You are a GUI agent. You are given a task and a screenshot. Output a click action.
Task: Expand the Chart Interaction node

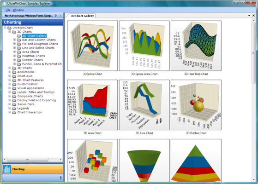tap(10, 112)
